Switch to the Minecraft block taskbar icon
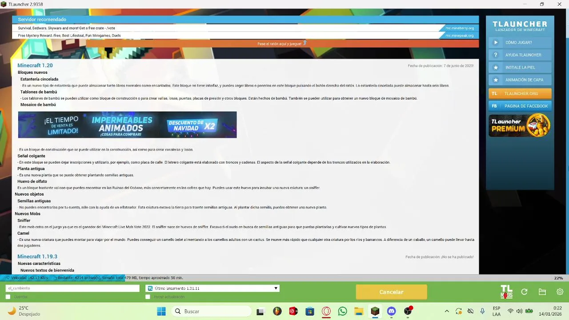 click(375, 311)
